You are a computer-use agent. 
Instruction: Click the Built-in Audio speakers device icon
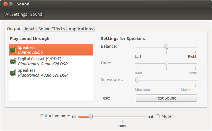pyautogui.click(x=13, y=50)
